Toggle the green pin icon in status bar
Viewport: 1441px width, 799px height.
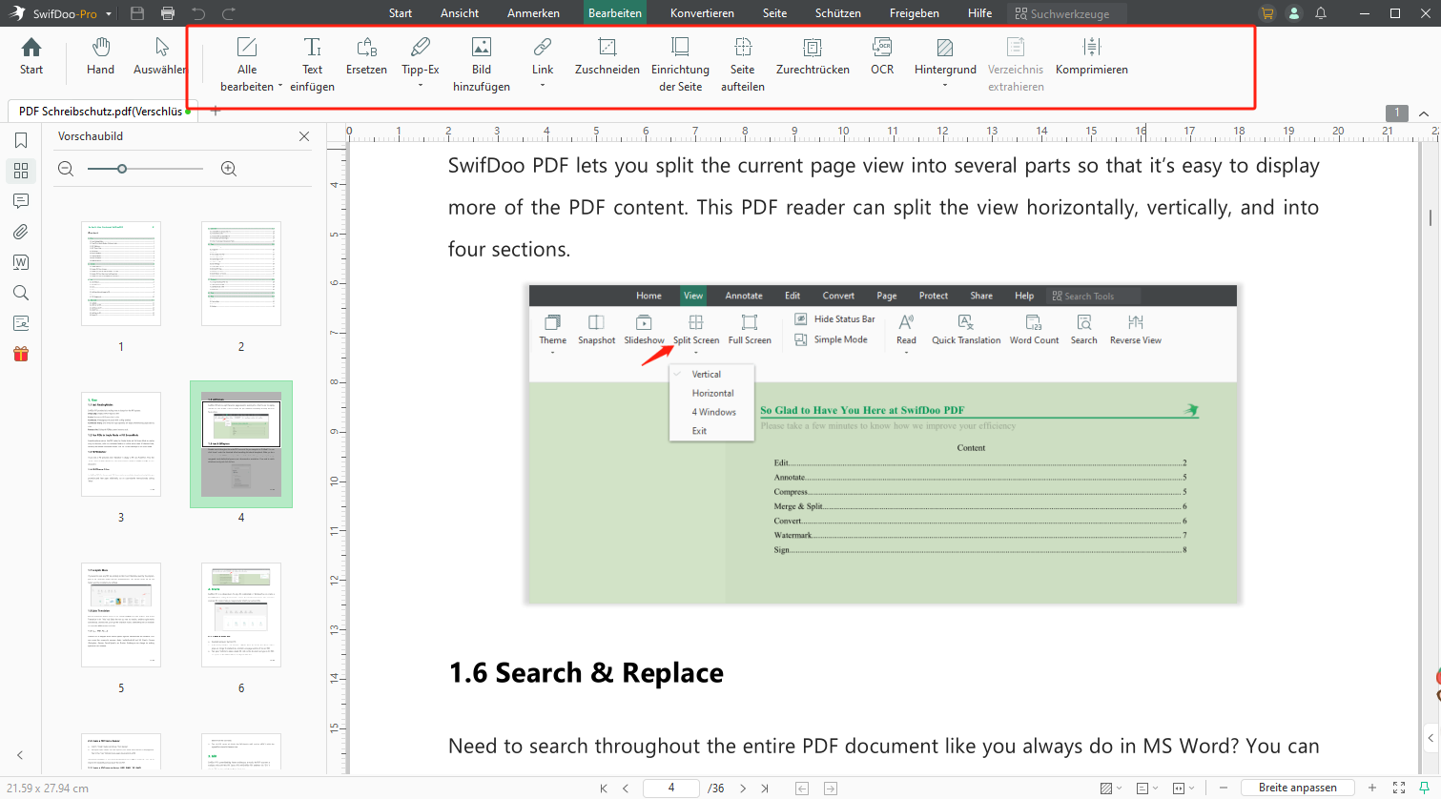[x=1424, y=788]
